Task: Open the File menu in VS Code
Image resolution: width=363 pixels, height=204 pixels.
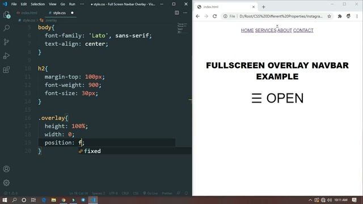Action: pos(14,4)
